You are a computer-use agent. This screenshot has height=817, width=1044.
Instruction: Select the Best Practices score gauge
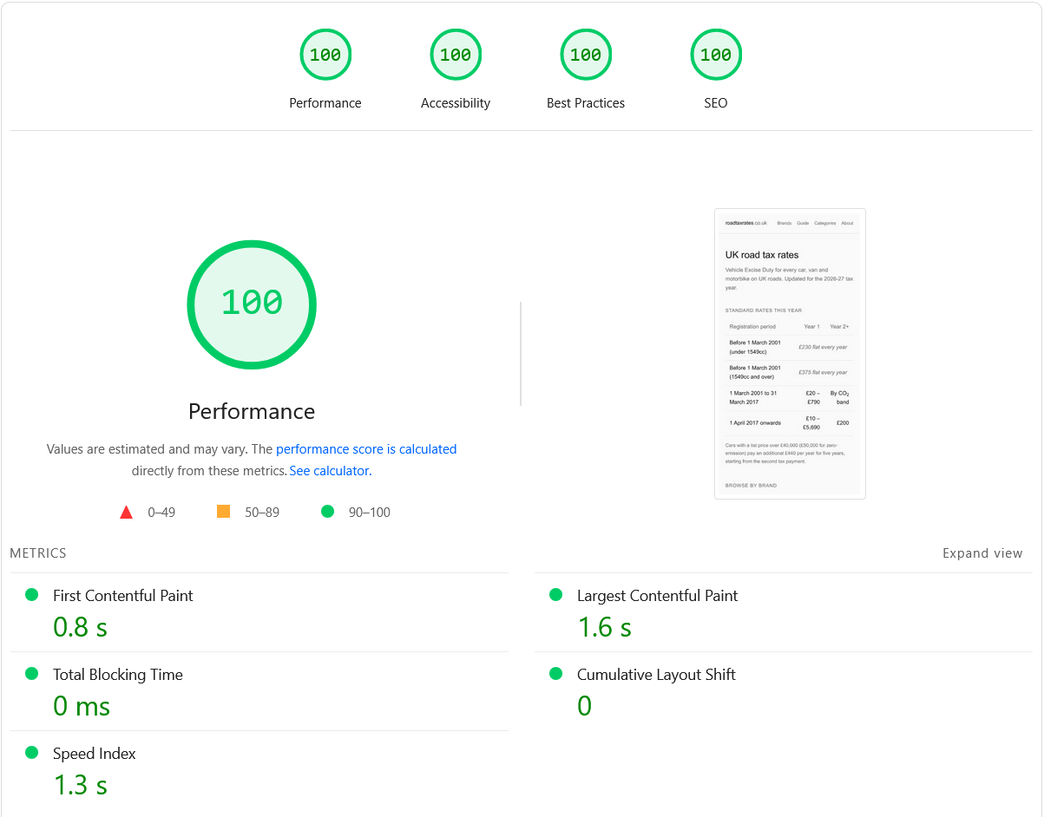586,55
